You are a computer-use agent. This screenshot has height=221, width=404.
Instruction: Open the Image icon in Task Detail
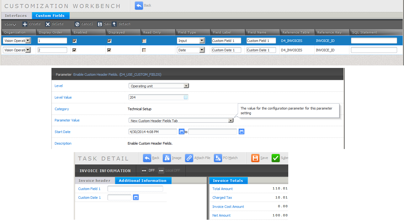[x=167, y=158]
